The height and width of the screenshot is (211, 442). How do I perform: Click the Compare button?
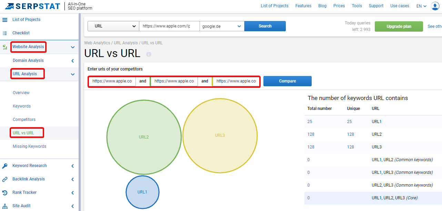click(x=288, y=81)
